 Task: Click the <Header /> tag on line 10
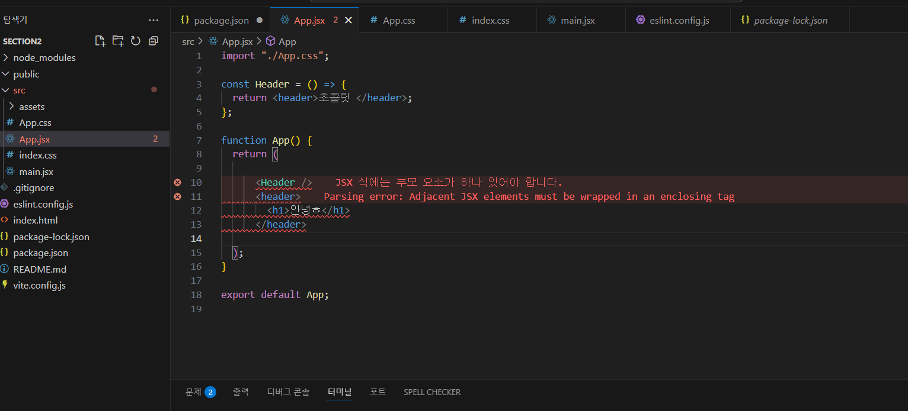(284, 182)
